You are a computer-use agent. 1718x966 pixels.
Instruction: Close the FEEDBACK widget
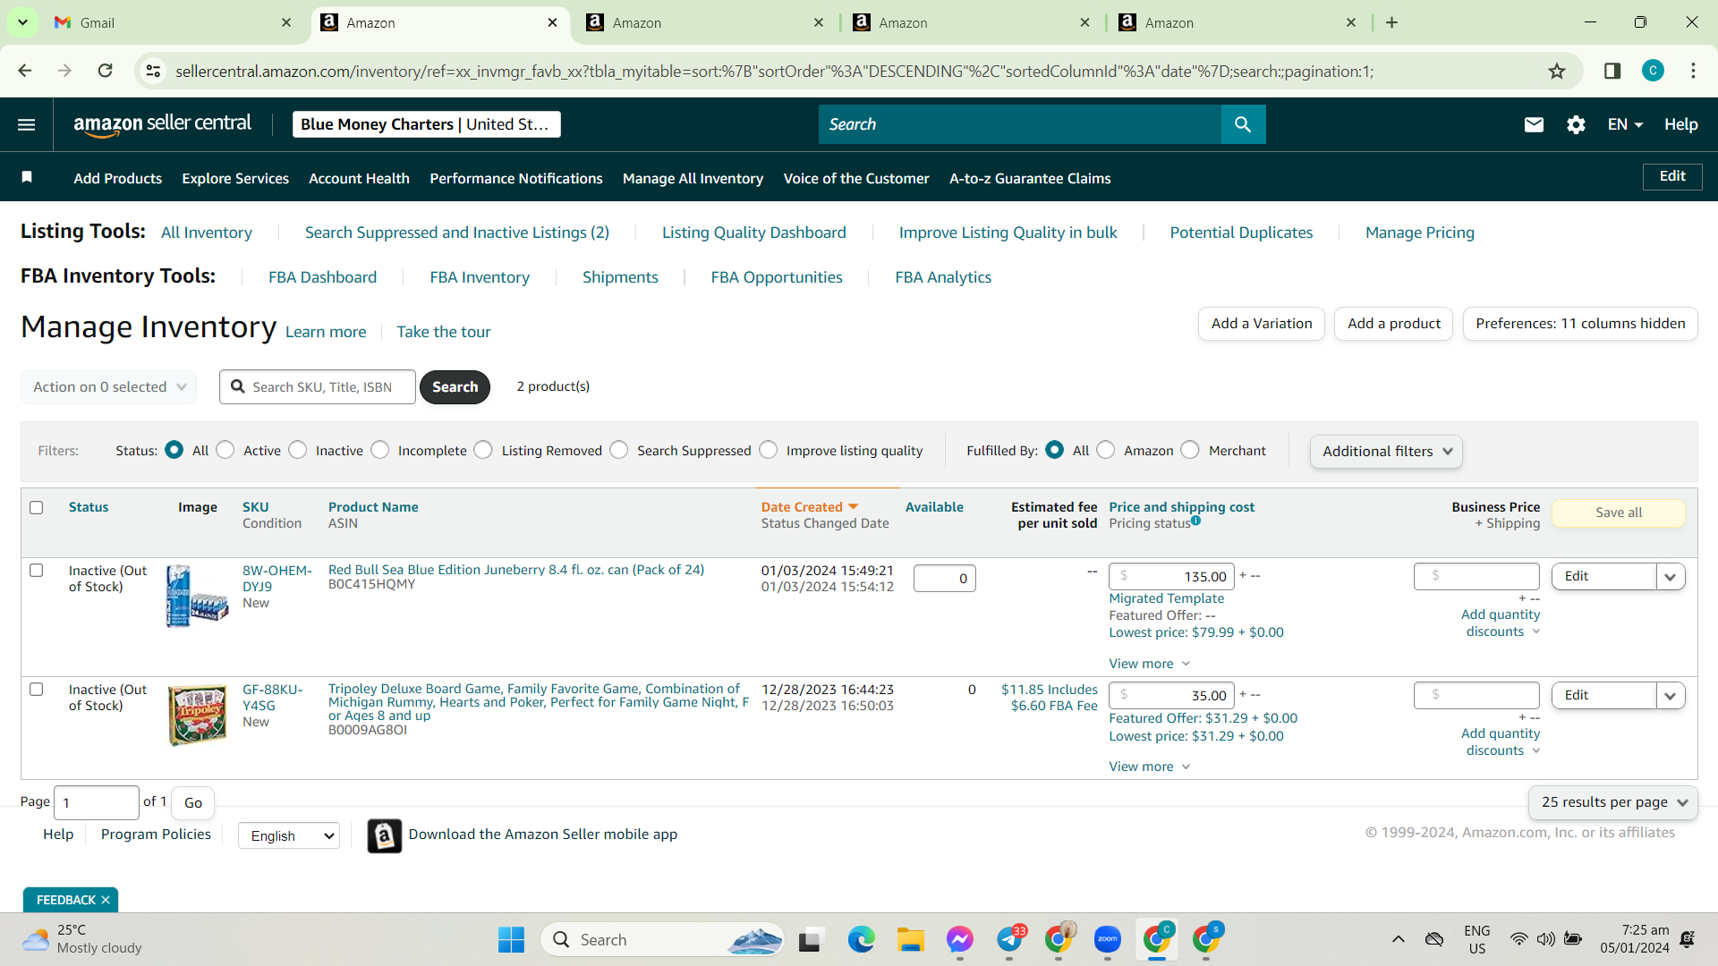pyautogui.click(x=106, y=900)
